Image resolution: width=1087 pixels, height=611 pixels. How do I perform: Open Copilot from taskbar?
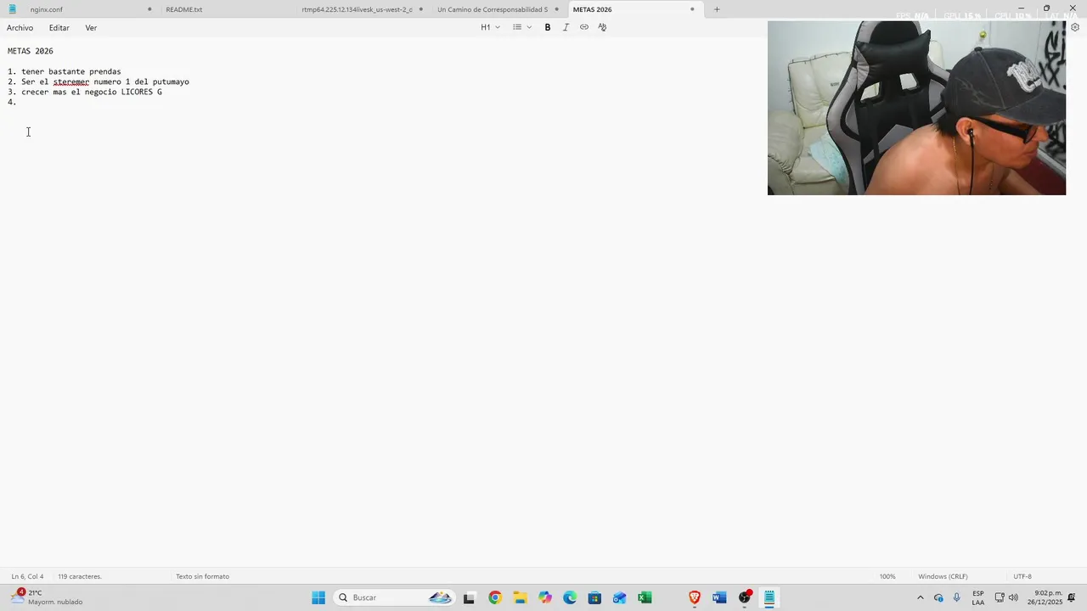pos(545,597)
